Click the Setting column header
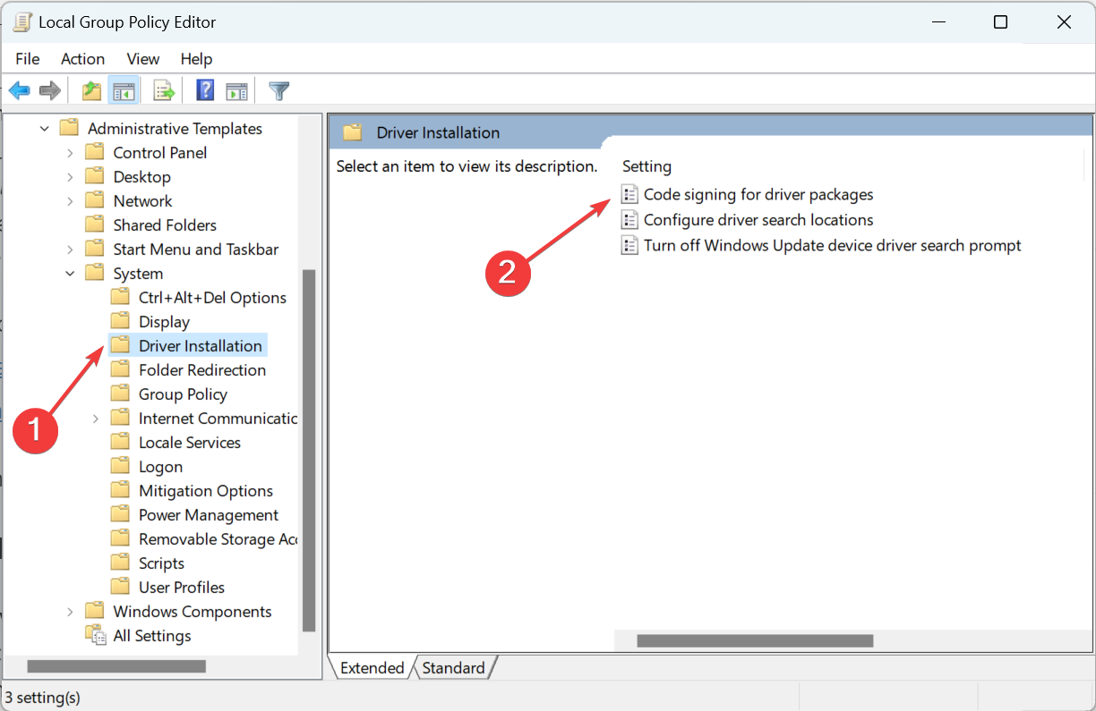The height and width of the screenshot is (711, 1096). tap(646, 166)
